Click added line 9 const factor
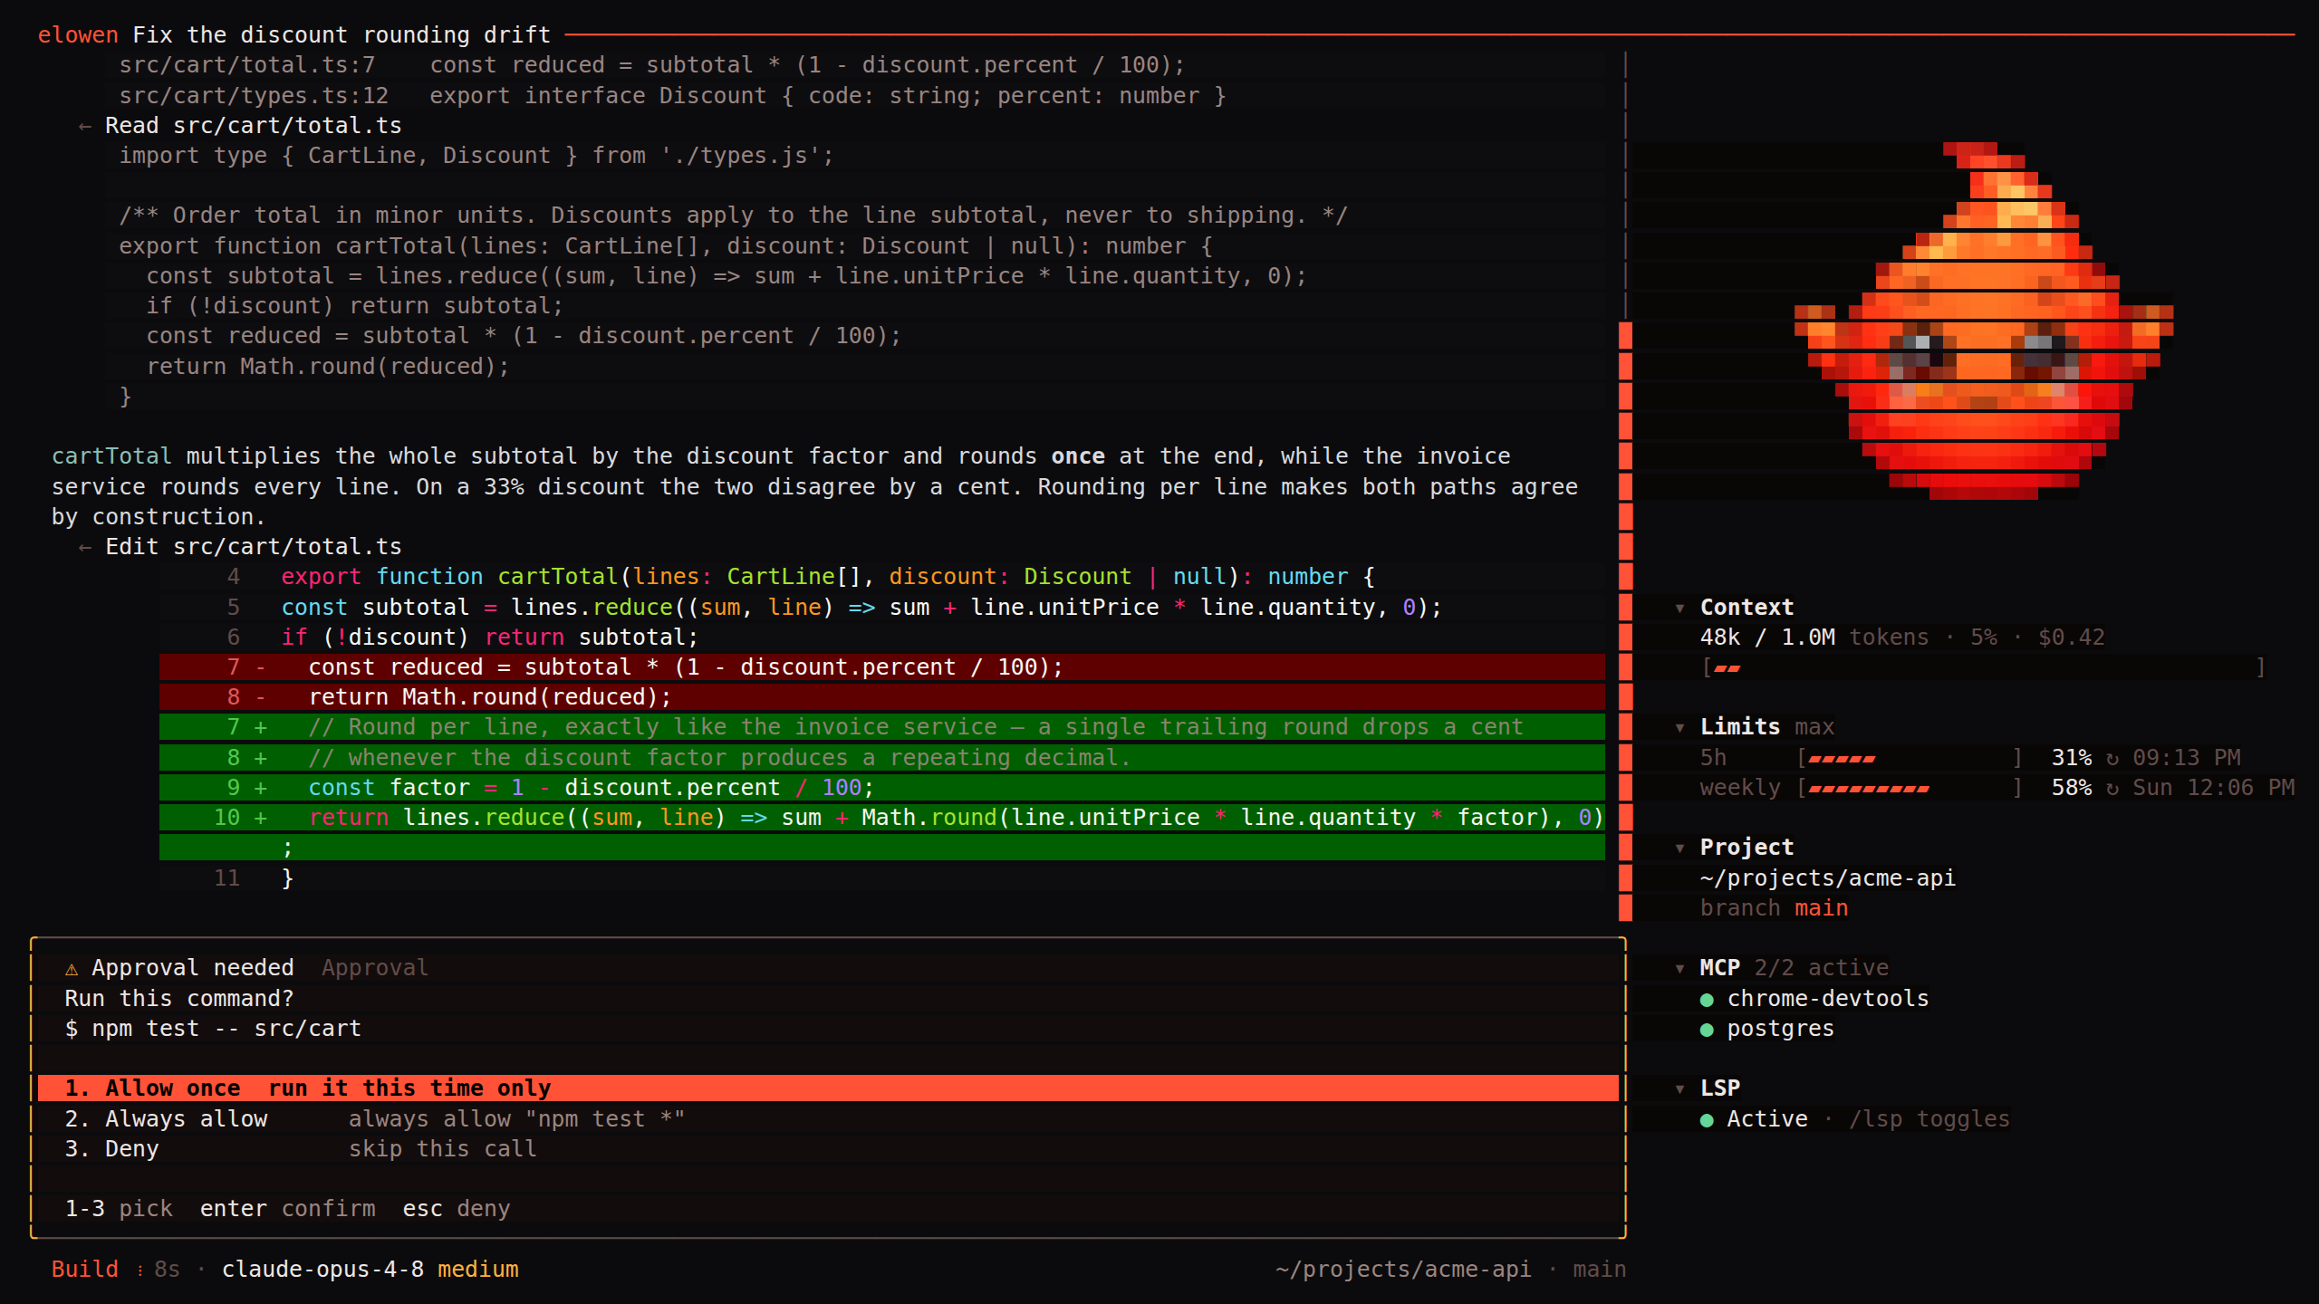 click(882, 788)
